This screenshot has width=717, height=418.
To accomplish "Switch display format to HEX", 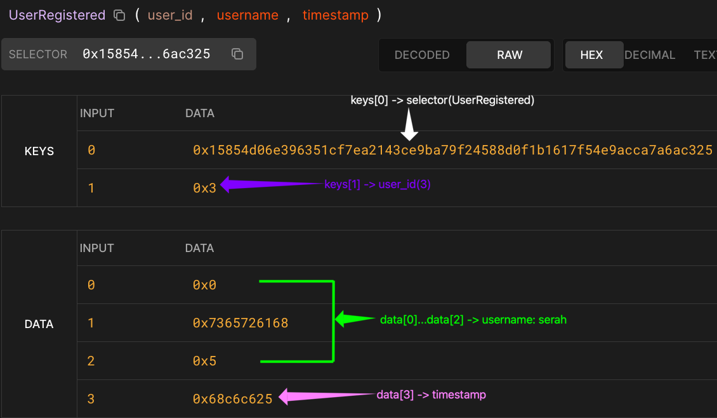I will pyautogui.click(x=593, y=54).
